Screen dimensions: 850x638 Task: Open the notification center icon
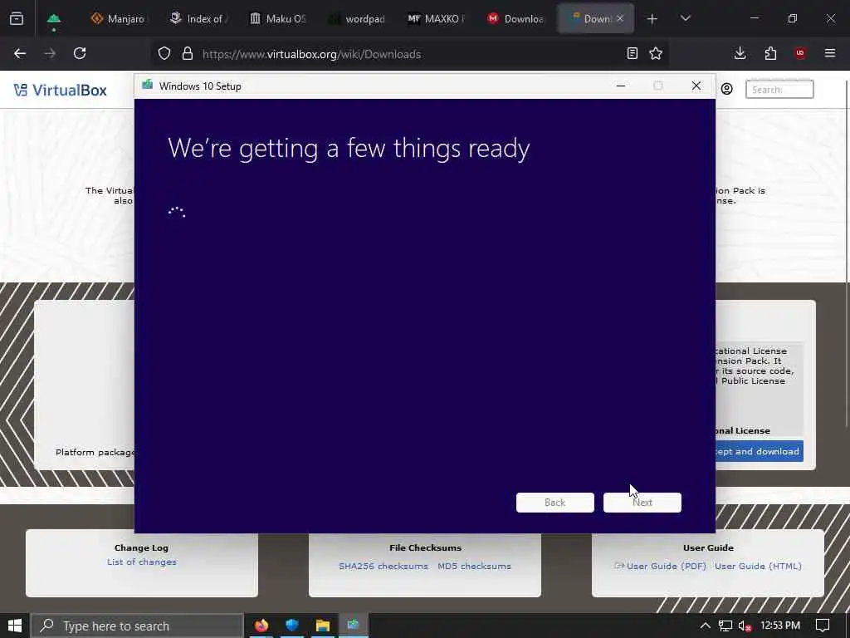point(823,626)
